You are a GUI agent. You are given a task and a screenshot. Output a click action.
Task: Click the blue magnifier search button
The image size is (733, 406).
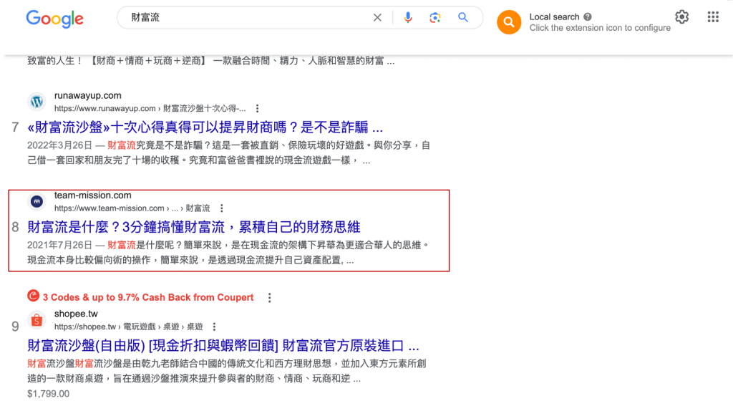tap(463, 18)
